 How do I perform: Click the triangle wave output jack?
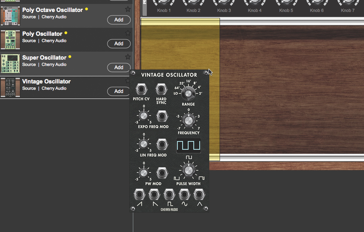199,194
